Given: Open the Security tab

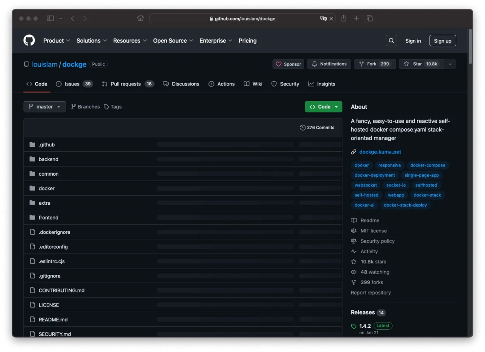Looking at the screenshot, I should 285,84.
